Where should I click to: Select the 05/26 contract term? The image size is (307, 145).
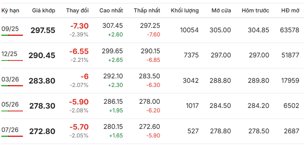[10, 105]
